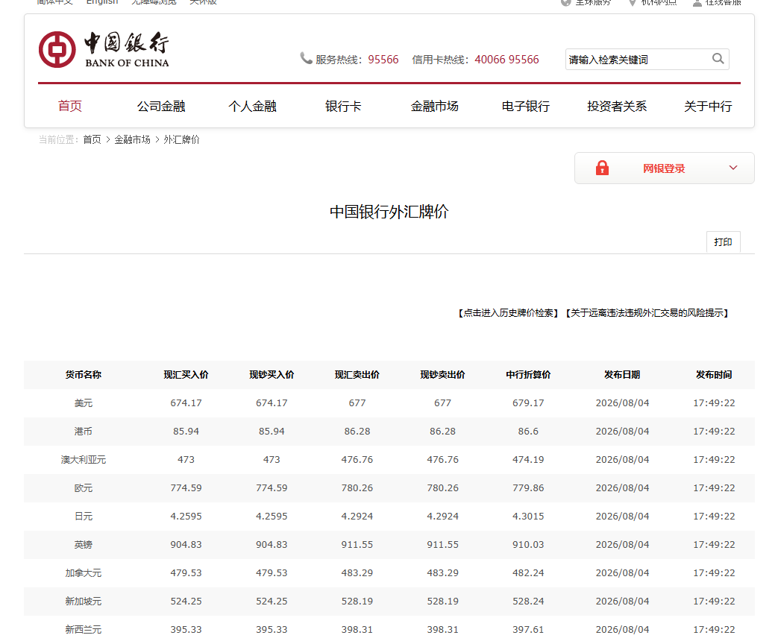Viewport: 778px width, 644px height.
Task: Click the 美元 row date 2026/08/04
Action: pyautogui.click(x=622, y=403)
